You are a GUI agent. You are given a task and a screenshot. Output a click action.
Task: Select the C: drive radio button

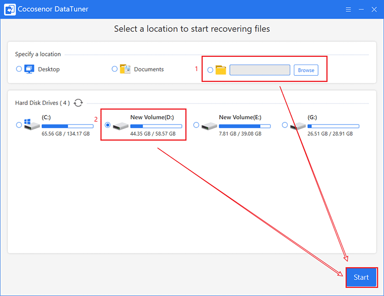point(19,125)
